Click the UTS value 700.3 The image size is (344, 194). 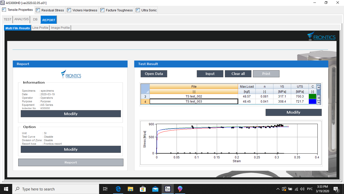click(x=300, y=96)
